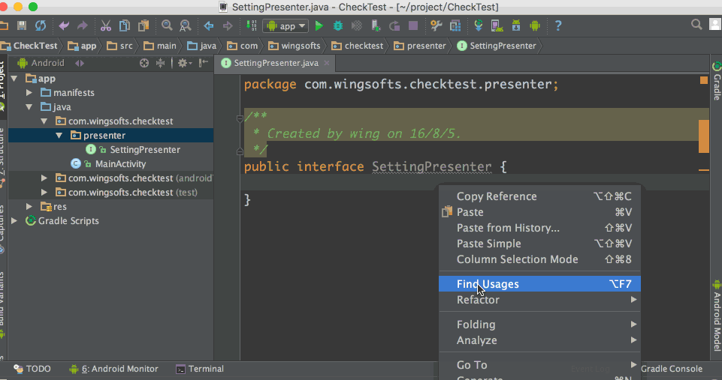Open the Refactor submenu
Viewport: 722px width, 380px height.
pyautogui.click(x=478, y=300)
